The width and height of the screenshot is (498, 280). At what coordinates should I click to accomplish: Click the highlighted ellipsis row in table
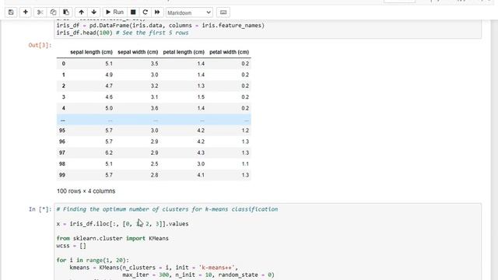154,120
